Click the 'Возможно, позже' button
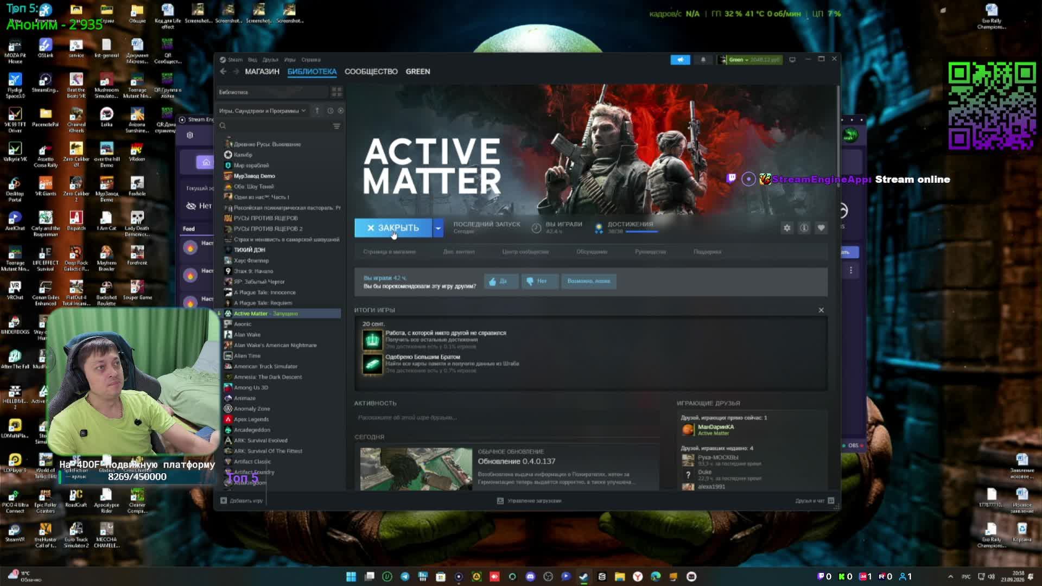Viewport: 1042px width, 586px height. pos(589,281)
